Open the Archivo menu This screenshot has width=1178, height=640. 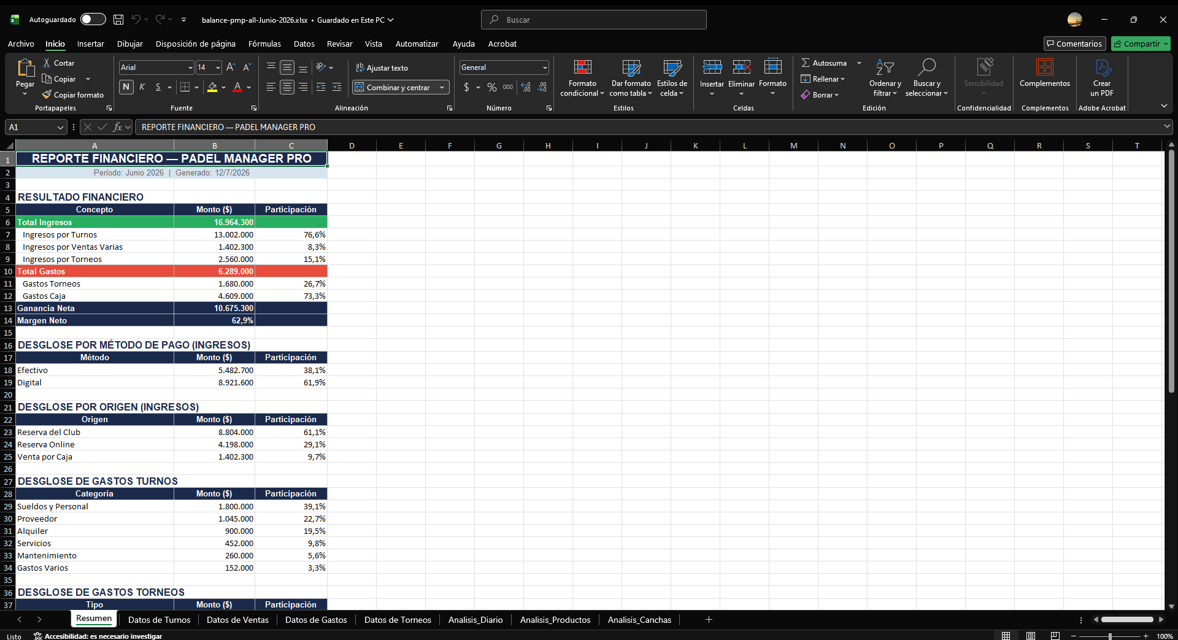(x=21, y=44)
